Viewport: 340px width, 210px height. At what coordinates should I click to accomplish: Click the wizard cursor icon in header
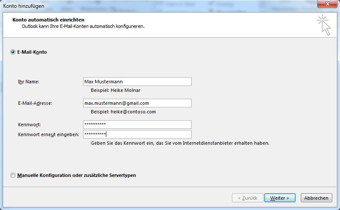(324, 25)
